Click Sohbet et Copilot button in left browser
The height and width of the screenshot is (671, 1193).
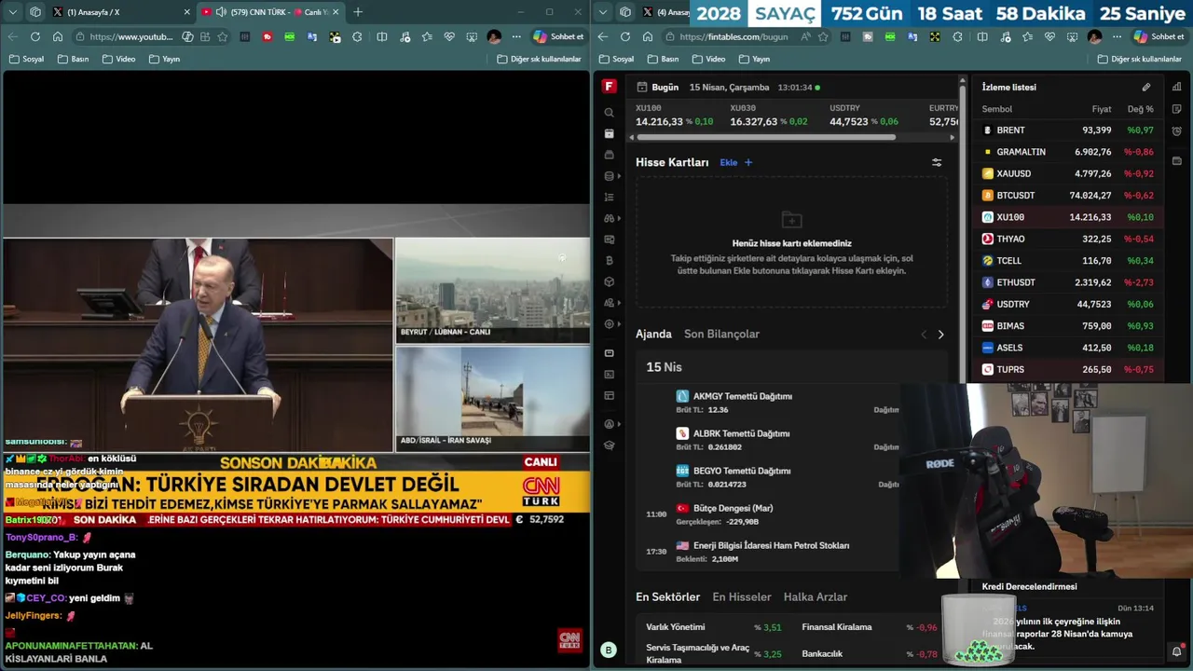558,36
